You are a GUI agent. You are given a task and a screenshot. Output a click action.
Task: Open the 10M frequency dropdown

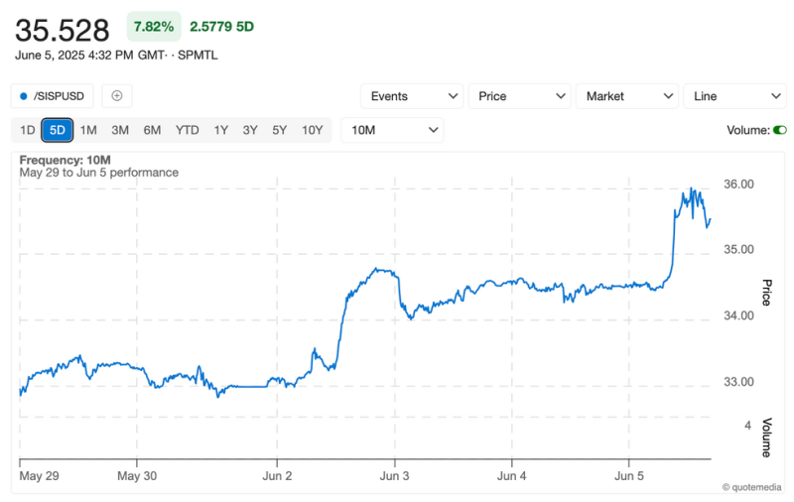[x=392, y=130]
